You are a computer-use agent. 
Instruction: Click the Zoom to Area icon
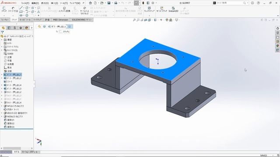138,20
